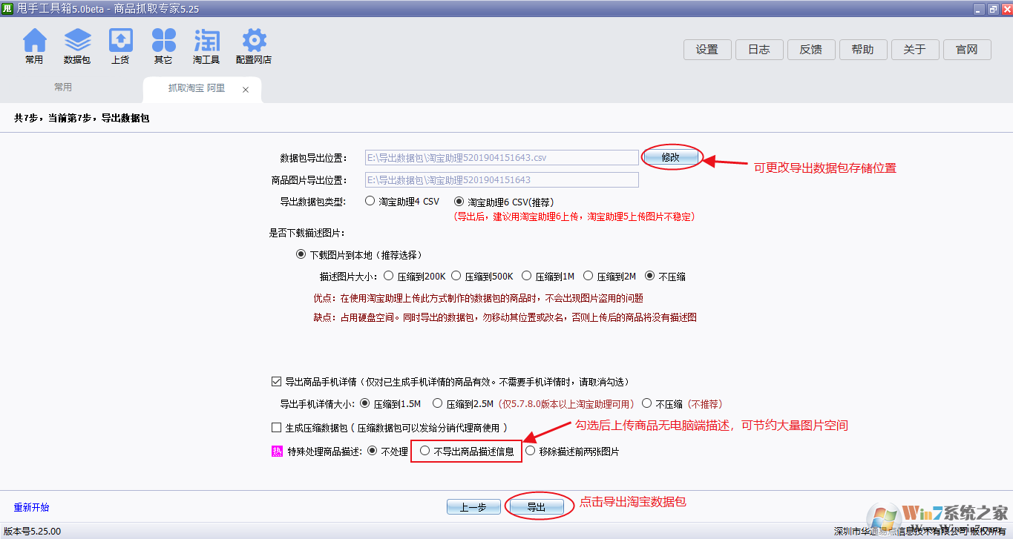Viewport: 1013px width, 539px height.
Task: Click the 数据包 layers icon
Action: 77,42
